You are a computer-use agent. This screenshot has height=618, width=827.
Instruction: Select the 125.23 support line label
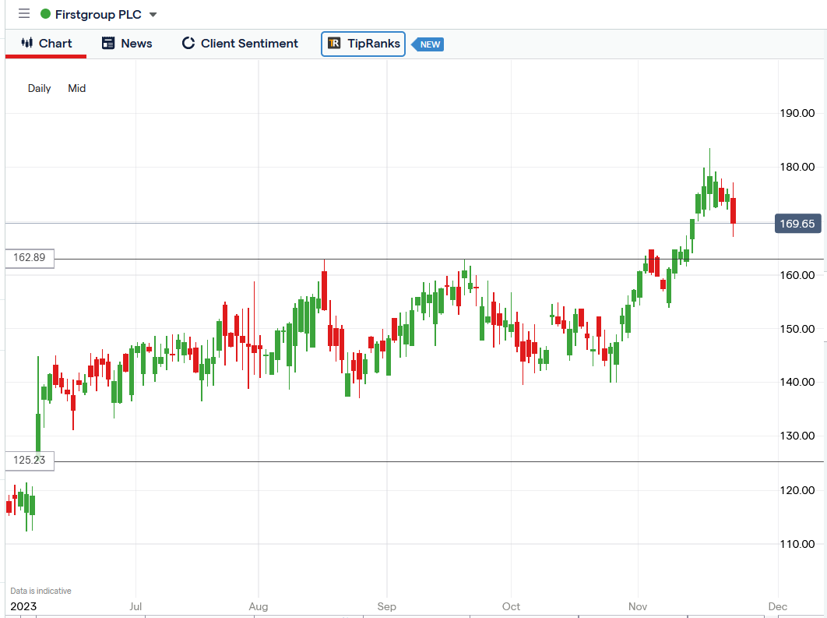pyautogui.click(x=30, y=461)
